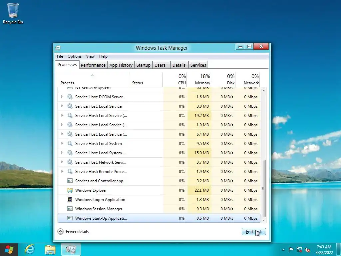341x256 pixels.
Task: Click the gear icon for Service Host: DCOM Server
Action: 70,97
